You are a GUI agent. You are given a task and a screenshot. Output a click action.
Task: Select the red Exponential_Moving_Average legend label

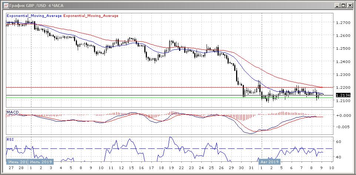pyautogui.click(x=91, y=16)
